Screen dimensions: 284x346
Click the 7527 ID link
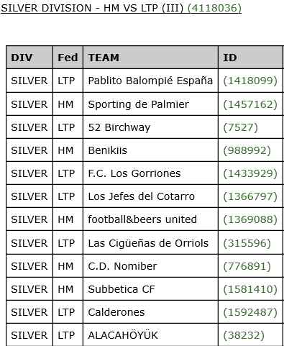240,127
